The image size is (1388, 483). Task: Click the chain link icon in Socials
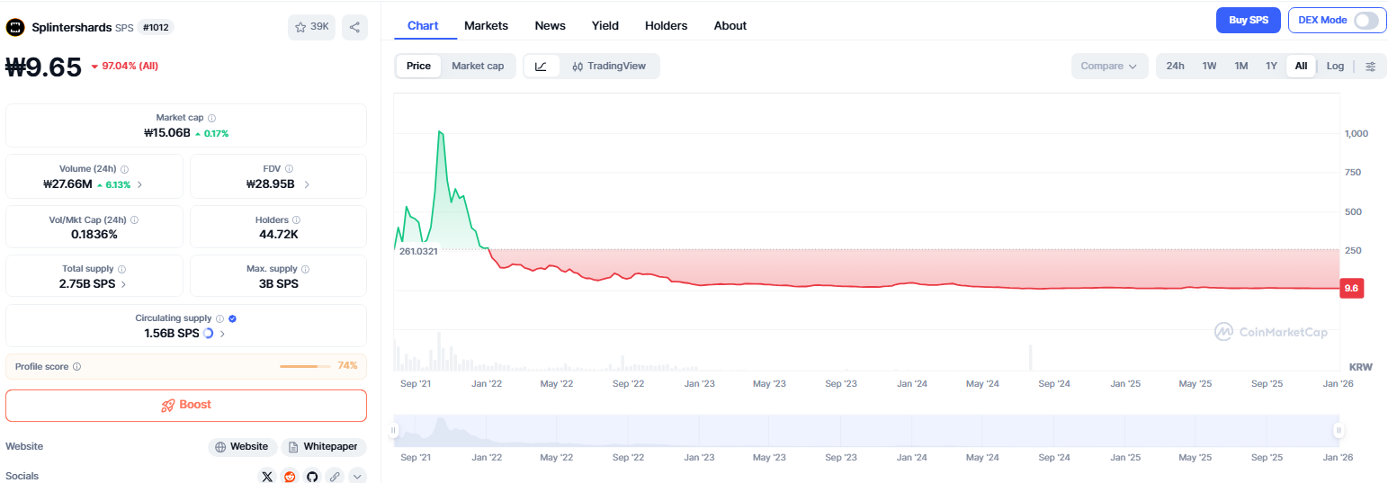pyautogui.click(x=335, y=477)
